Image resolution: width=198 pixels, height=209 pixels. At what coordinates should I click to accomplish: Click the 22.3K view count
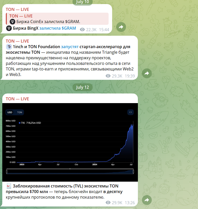(91, 30)
